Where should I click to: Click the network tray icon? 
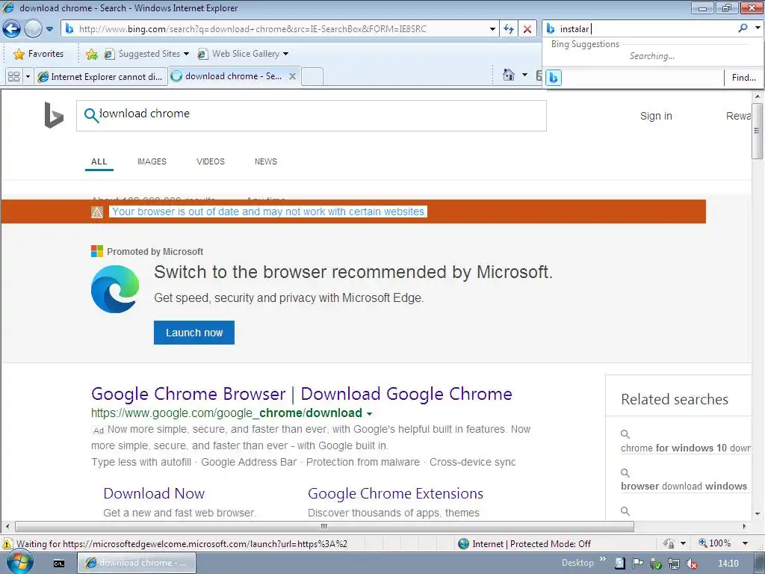pyautogui.click(x=674, y=564)
